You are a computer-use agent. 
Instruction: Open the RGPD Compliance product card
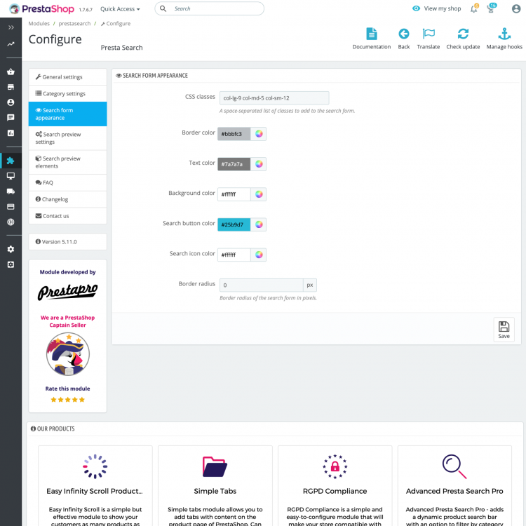click(335, 486)
